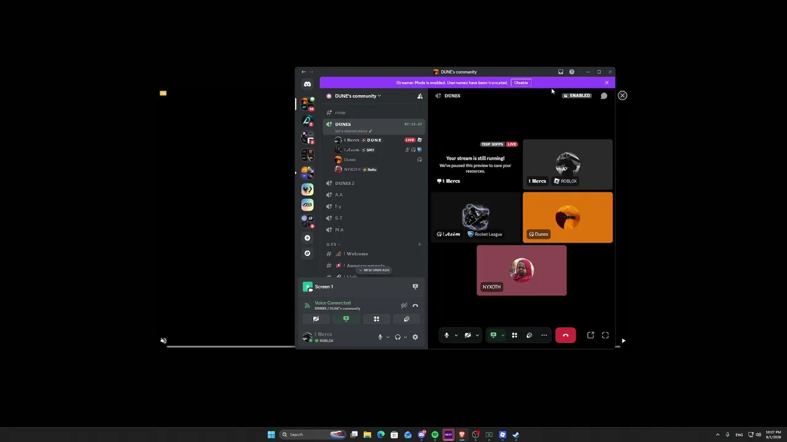Pop out the call window
Image resolution: width=787 pixels, height=442 pixels.
pos(590,335)
